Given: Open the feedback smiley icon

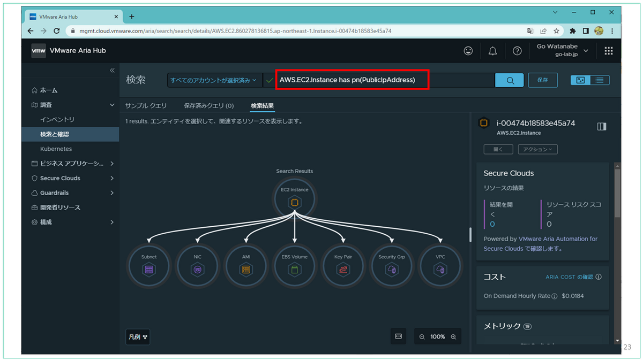Looking at the screenshot, I should coord(468,51).
